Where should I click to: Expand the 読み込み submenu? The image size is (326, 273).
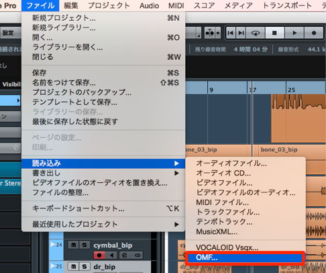[103, 163]
